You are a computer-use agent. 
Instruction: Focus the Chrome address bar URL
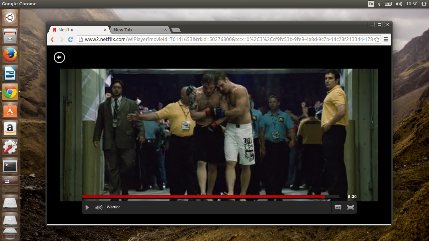(229, 39)
